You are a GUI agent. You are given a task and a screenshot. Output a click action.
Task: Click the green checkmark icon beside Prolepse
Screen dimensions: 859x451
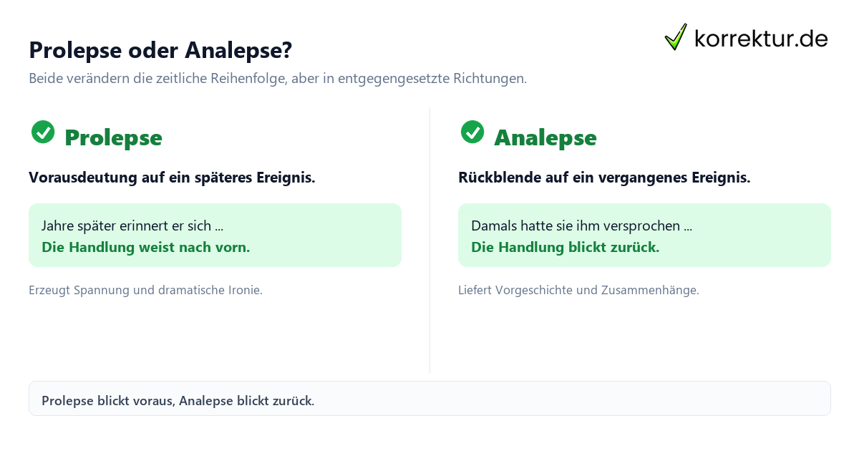[43, 132]
